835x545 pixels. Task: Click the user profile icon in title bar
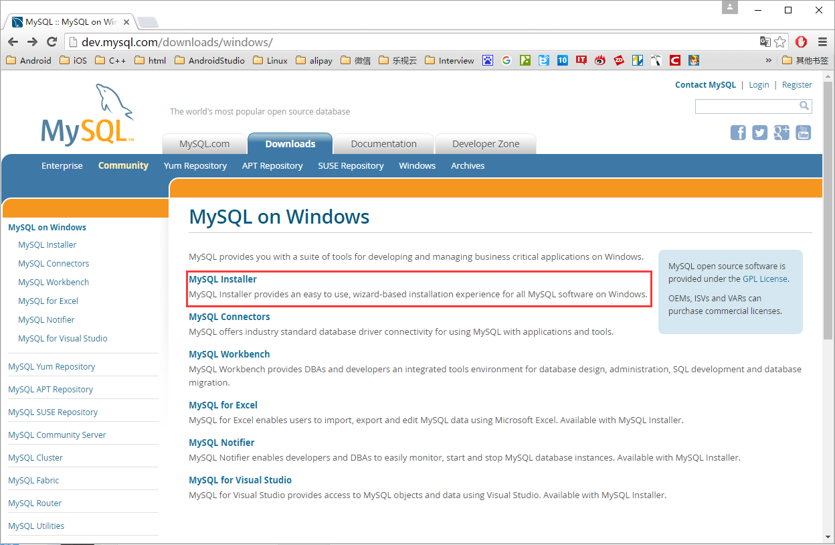click(730, 7)
